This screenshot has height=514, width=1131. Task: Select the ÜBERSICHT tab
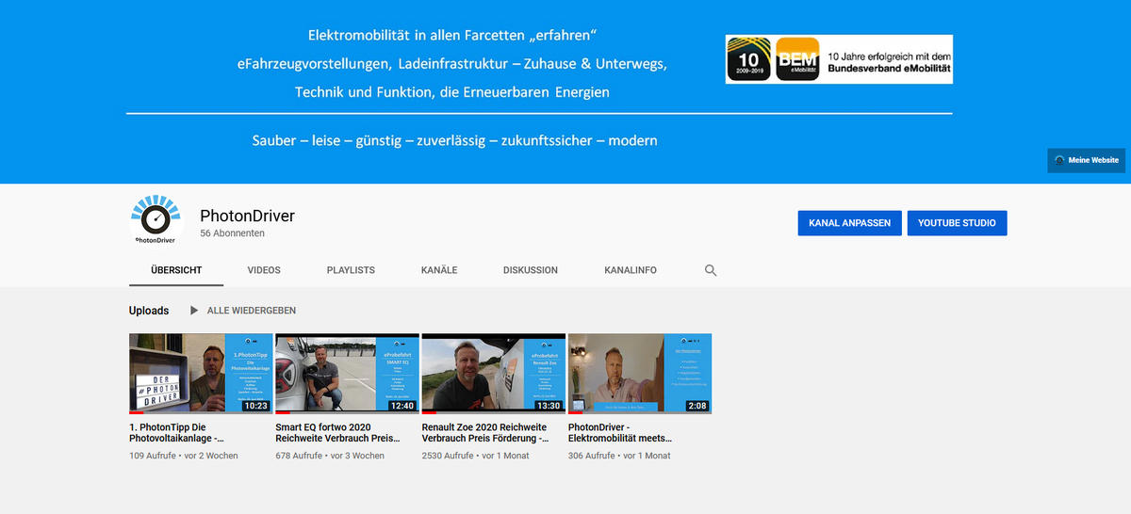[176, 270]
